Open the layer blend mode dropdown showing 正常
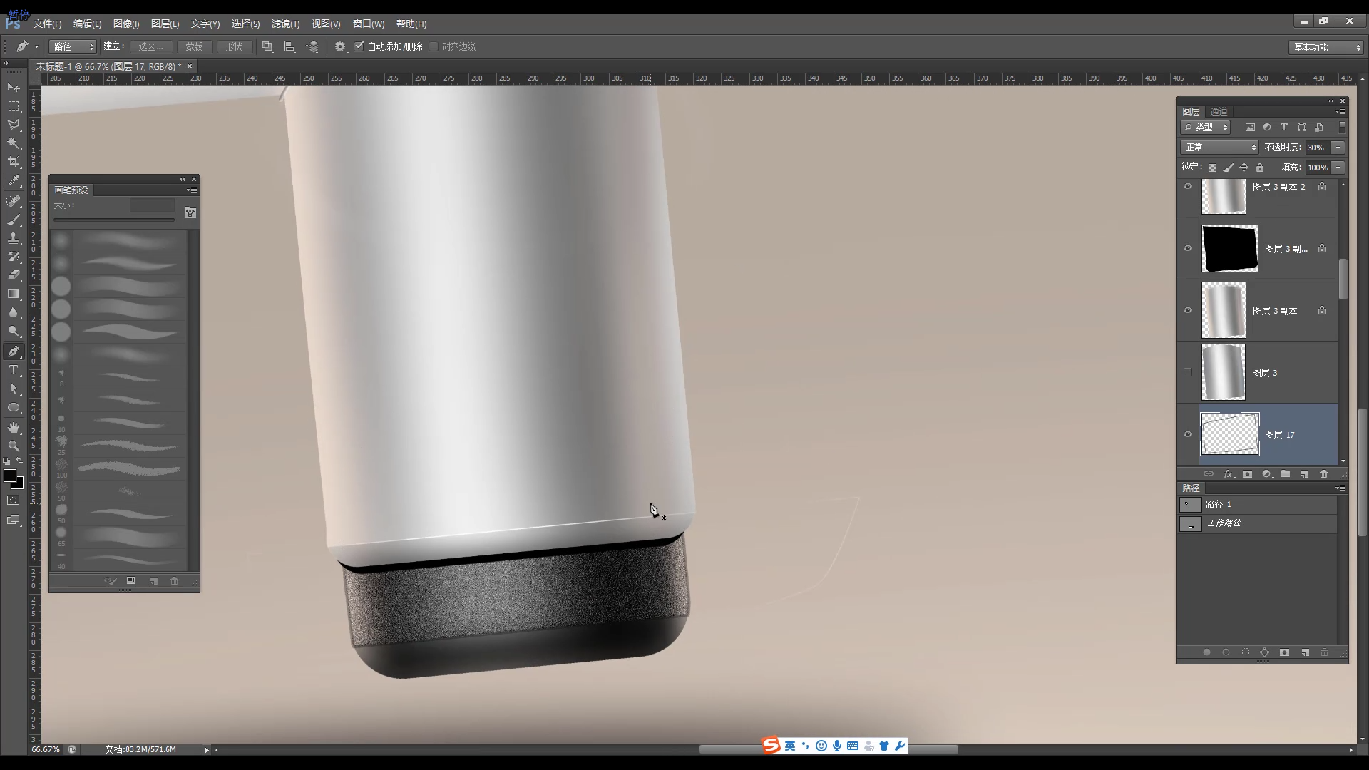Image resolution: width=1369 pixels, height=770 pixels. click(x=1219, y=147)
